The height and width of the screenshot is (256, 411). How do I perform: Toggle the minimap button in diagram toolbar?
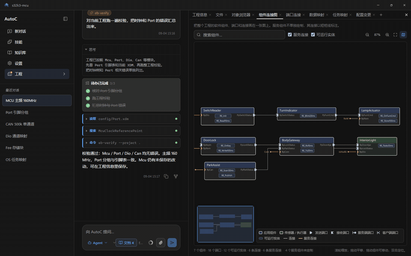click(403, 35)
